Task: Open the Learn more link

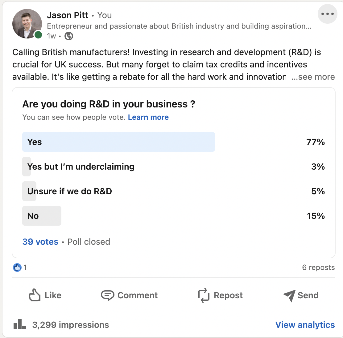Action: (x=148, y=117)
